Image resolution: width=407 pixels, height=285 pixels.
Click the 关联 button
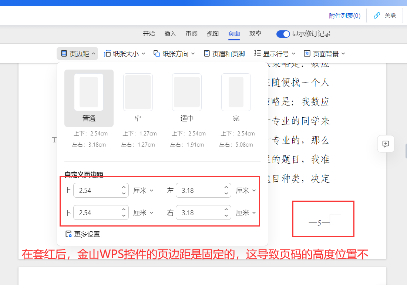coord(384,16)
